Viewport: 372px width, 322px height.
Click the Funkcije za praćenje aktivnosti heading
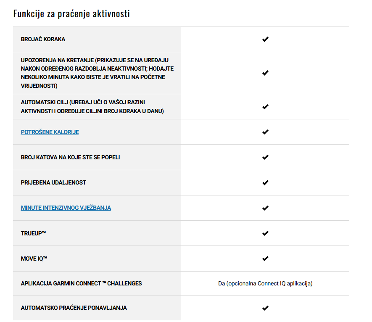71,13
